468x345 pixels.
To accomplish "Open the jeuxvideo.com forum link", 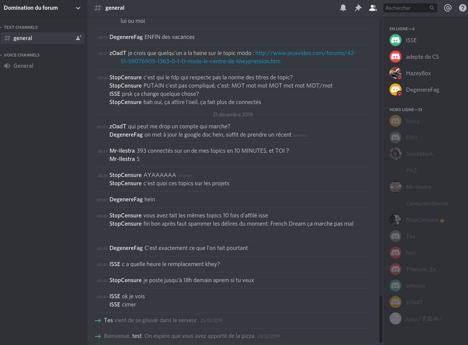I will (x=305, y=53).
